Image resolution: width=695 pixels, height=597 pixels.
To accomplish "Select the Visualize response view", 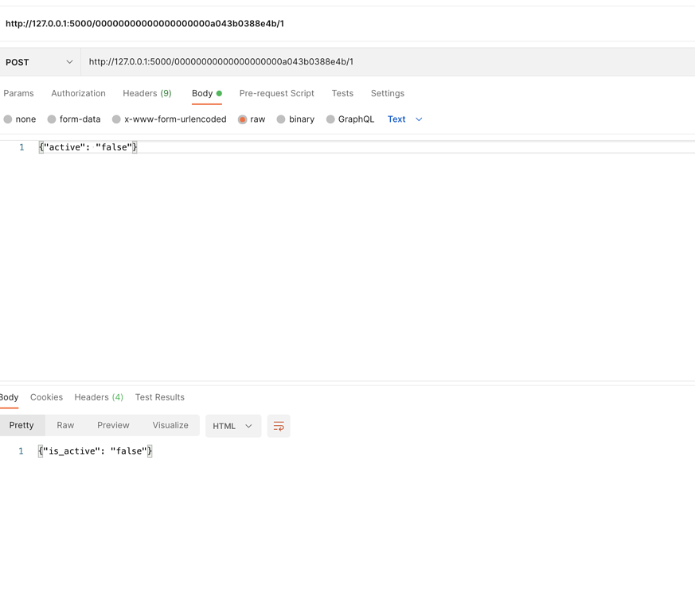I will 170,426.
